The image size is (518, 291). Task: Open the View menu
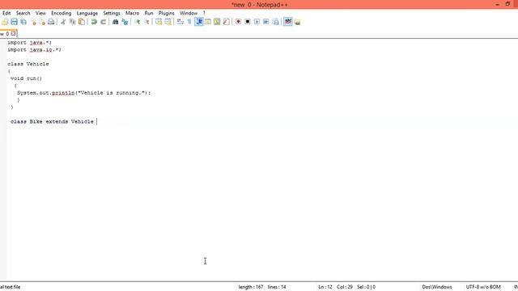point(40,13)
